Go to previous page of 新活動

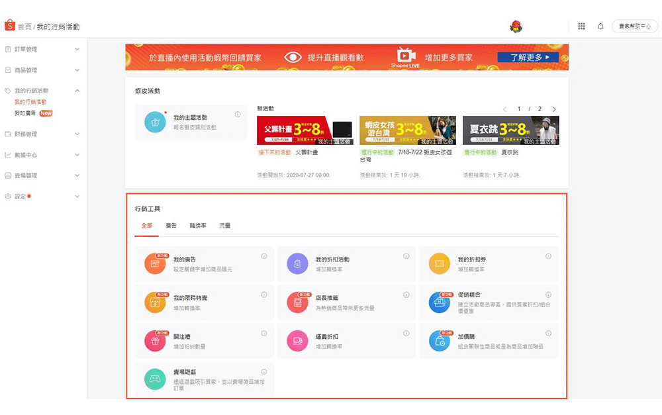pos(504,109)
